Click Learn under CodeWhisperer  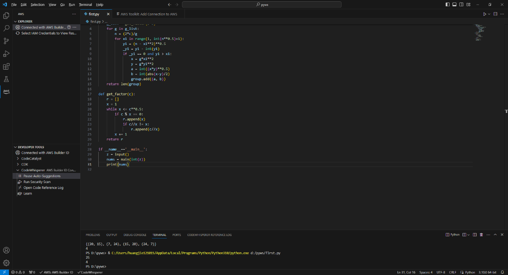coord(27,194)
